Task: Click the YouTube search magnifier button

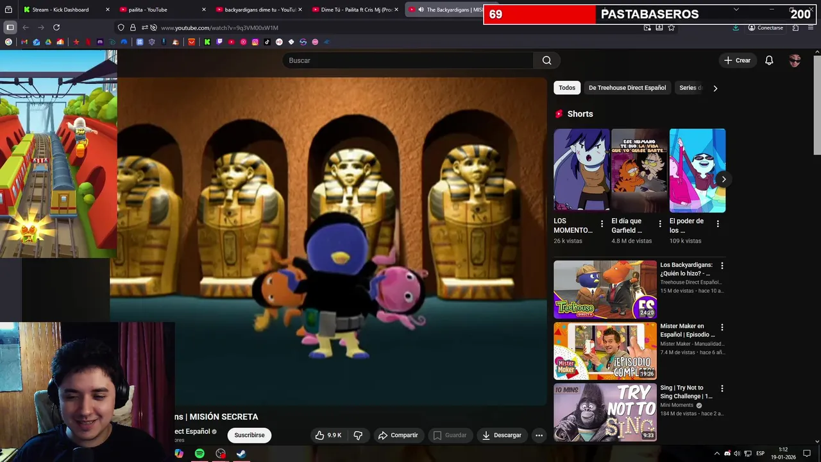Action: (x=546, y=60)
